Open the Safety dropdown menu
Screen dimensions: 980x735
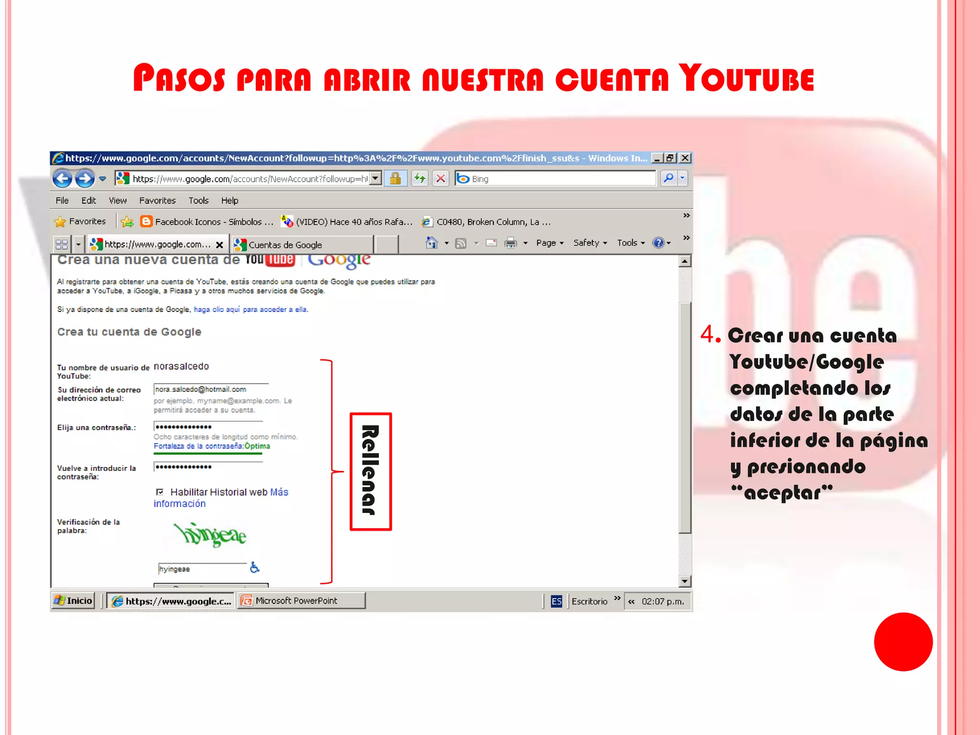tap(590, 243)
